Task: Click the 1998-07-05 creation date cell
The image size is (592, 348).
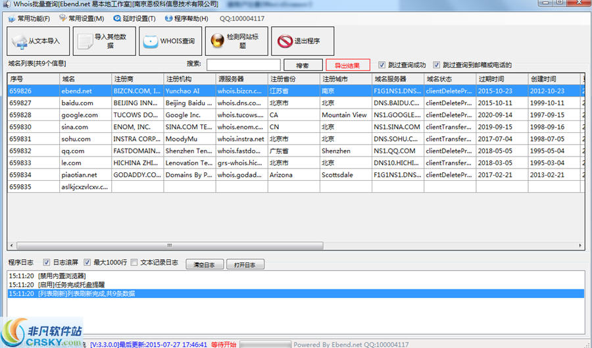Action: tap(555, 139)
